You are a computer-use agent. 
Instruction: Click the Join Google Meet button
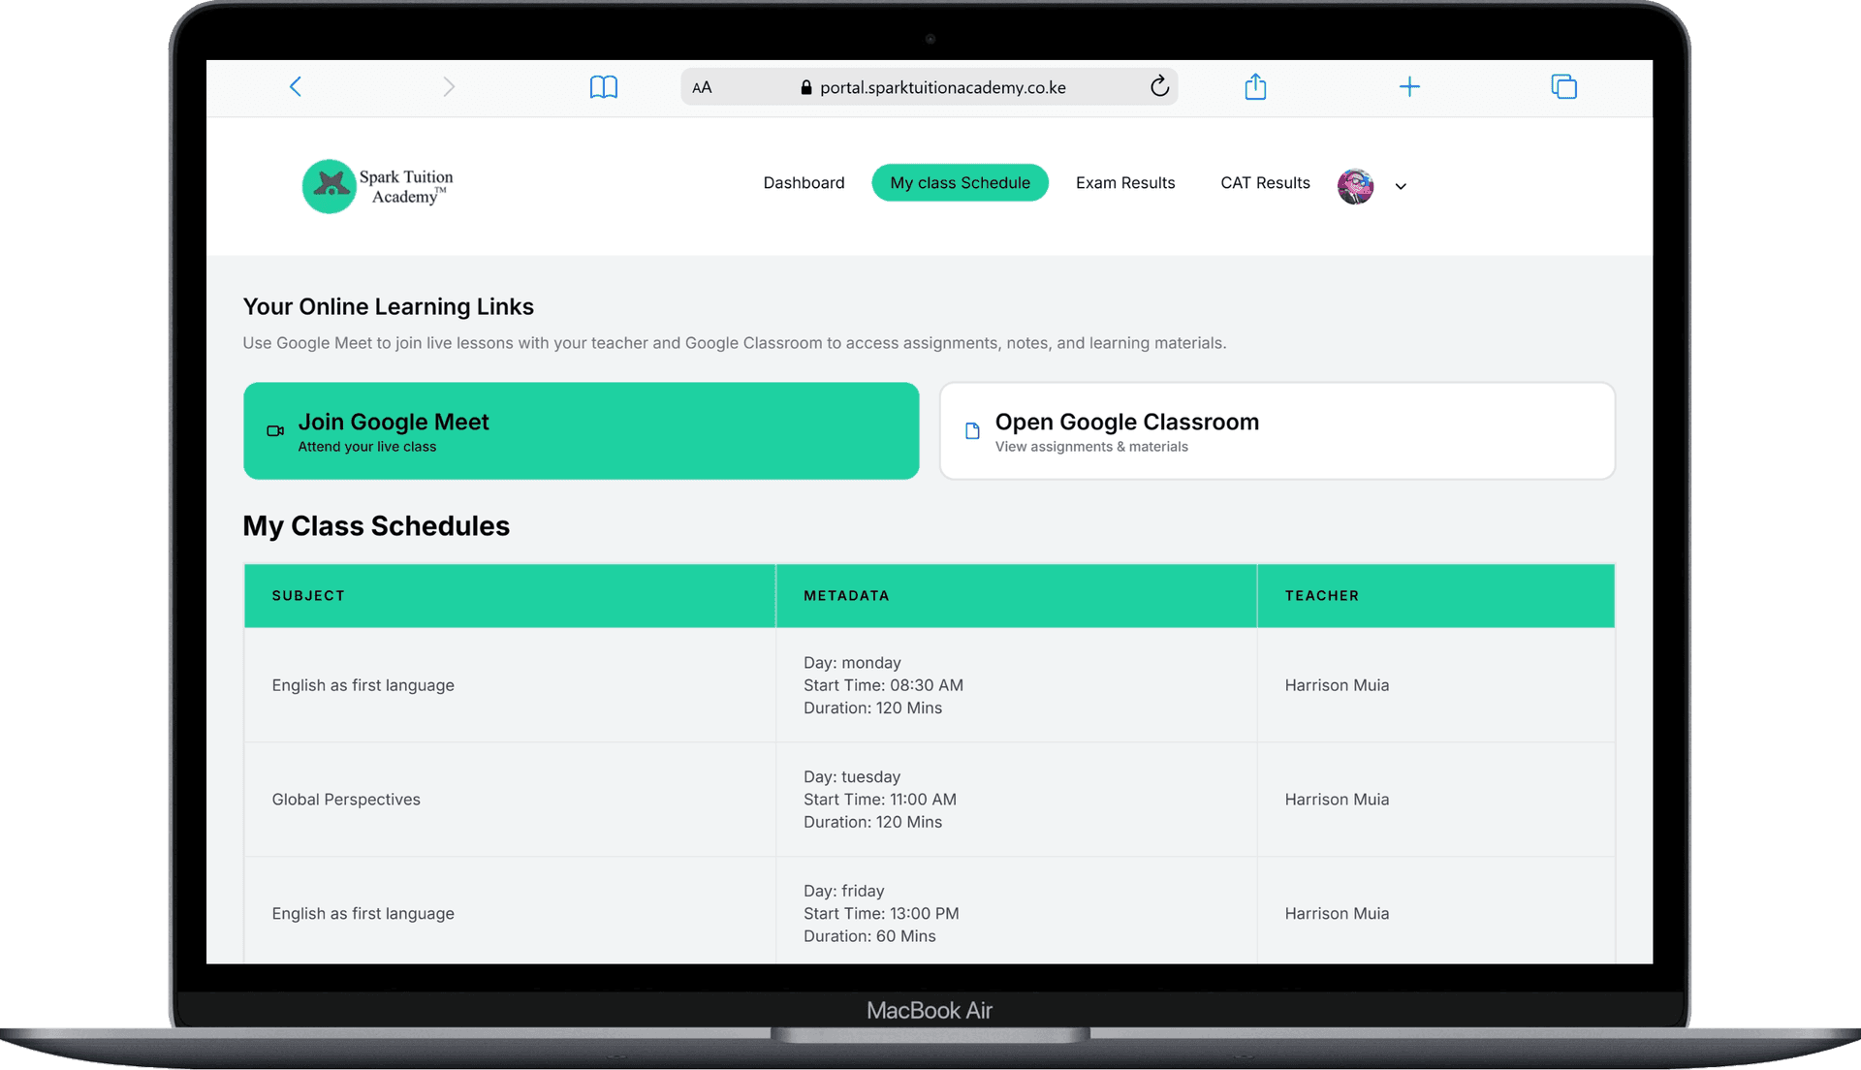click(582, 431)
